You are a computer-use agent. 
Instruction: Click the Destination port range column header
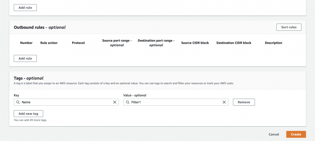coord(156,43)
